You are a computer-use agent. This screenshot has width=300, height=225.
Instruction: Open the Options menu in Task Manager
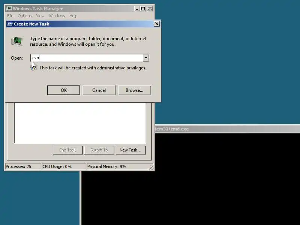tap(25, 16)
